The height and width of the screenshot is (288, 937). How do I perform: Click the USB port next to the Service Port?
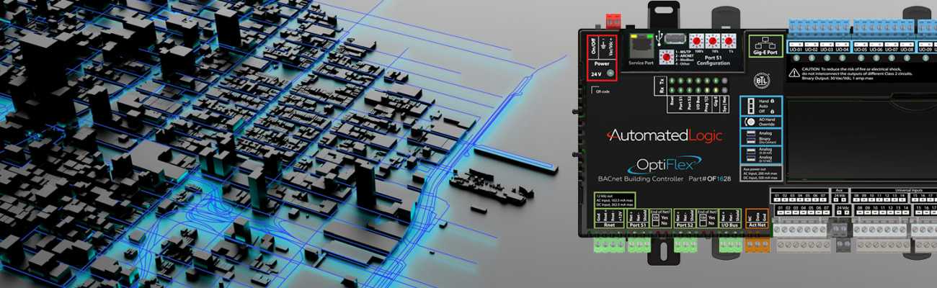tap(675, 38)
